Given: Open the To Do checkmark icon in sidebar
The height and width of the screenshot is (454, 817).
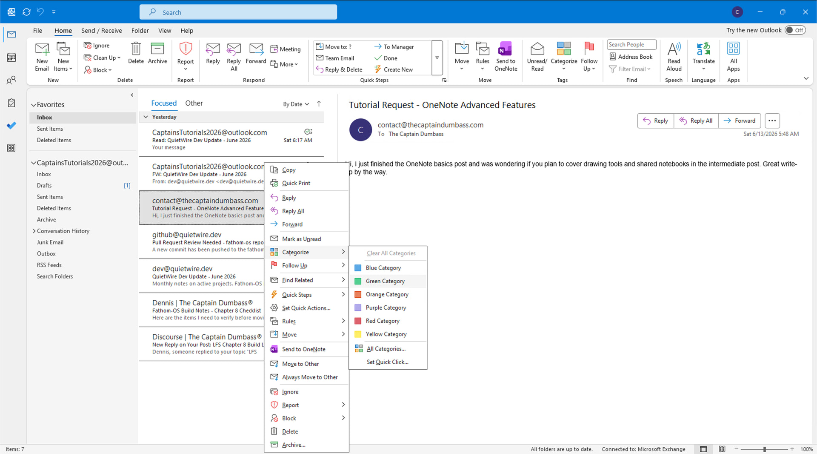Looking at the screenshot, I should pos(11,125).
